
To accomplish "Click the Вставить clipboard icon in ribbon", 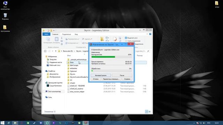I will tap(56, 40).
